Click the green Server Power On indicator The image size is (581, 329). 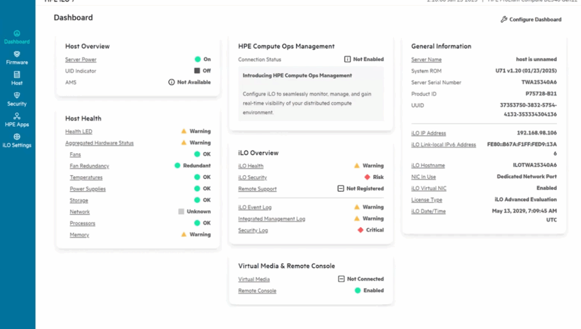click(198, 59)
